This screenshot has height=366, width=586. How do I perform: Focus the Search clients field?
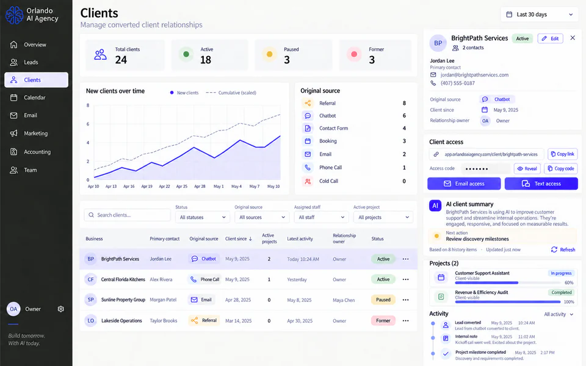point(128,215)
